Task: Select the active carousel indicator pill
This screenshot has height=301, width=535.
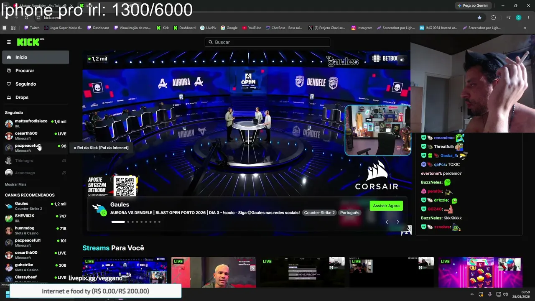Action: pos(118,222)
